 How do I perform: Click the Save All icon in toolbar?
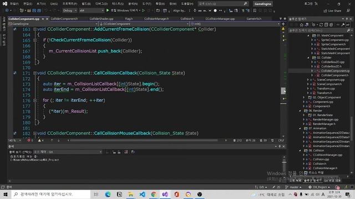[39, 11]
